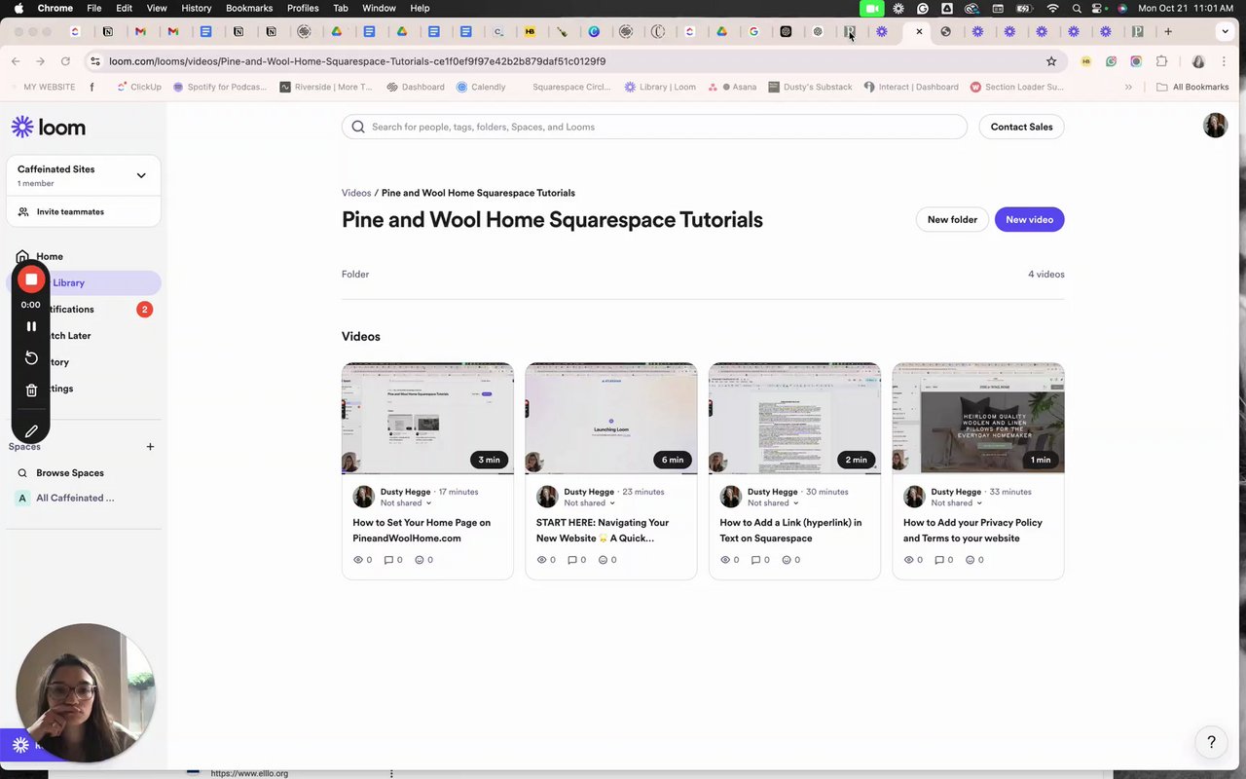Open the Chrome File menu

coord(94,8)
